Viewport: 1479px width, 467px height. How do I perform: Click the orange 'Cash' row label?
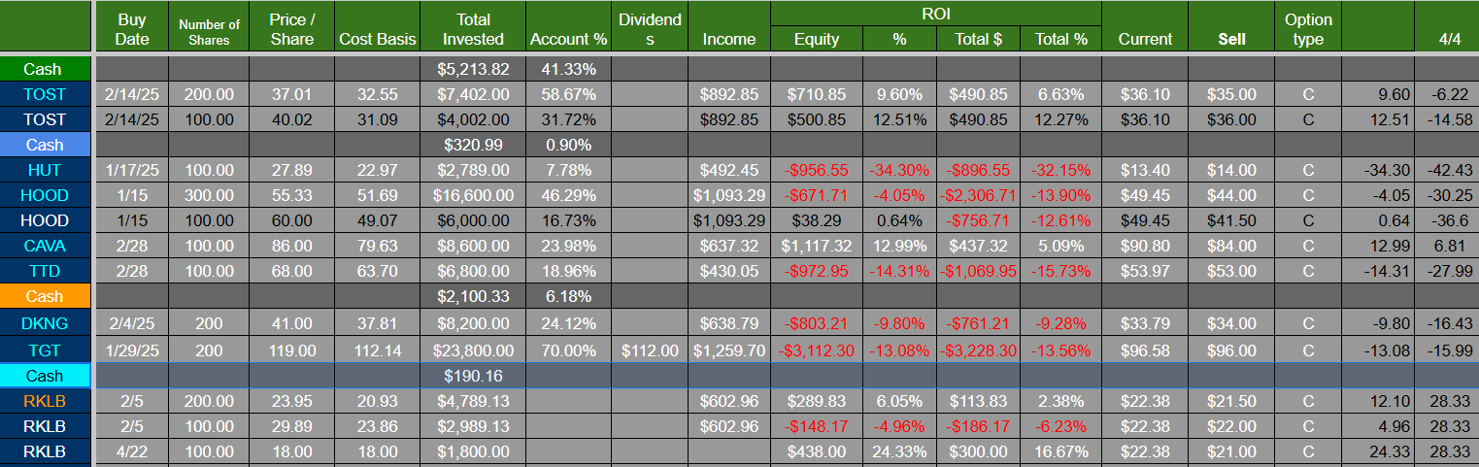pyautogui.click(x=45, y=296)
